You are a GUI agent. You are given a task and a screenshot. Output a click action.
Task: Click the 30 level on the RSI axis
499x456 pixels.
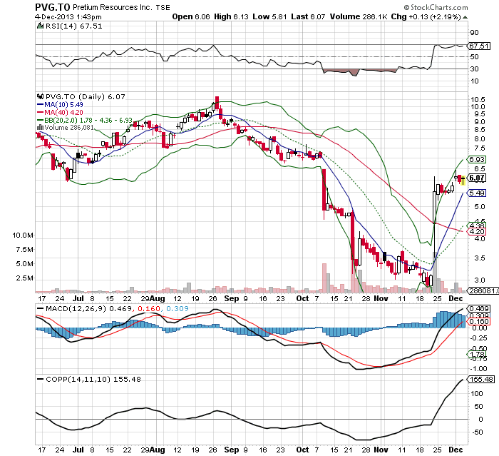pyautogui.click(x=474, y=69)
